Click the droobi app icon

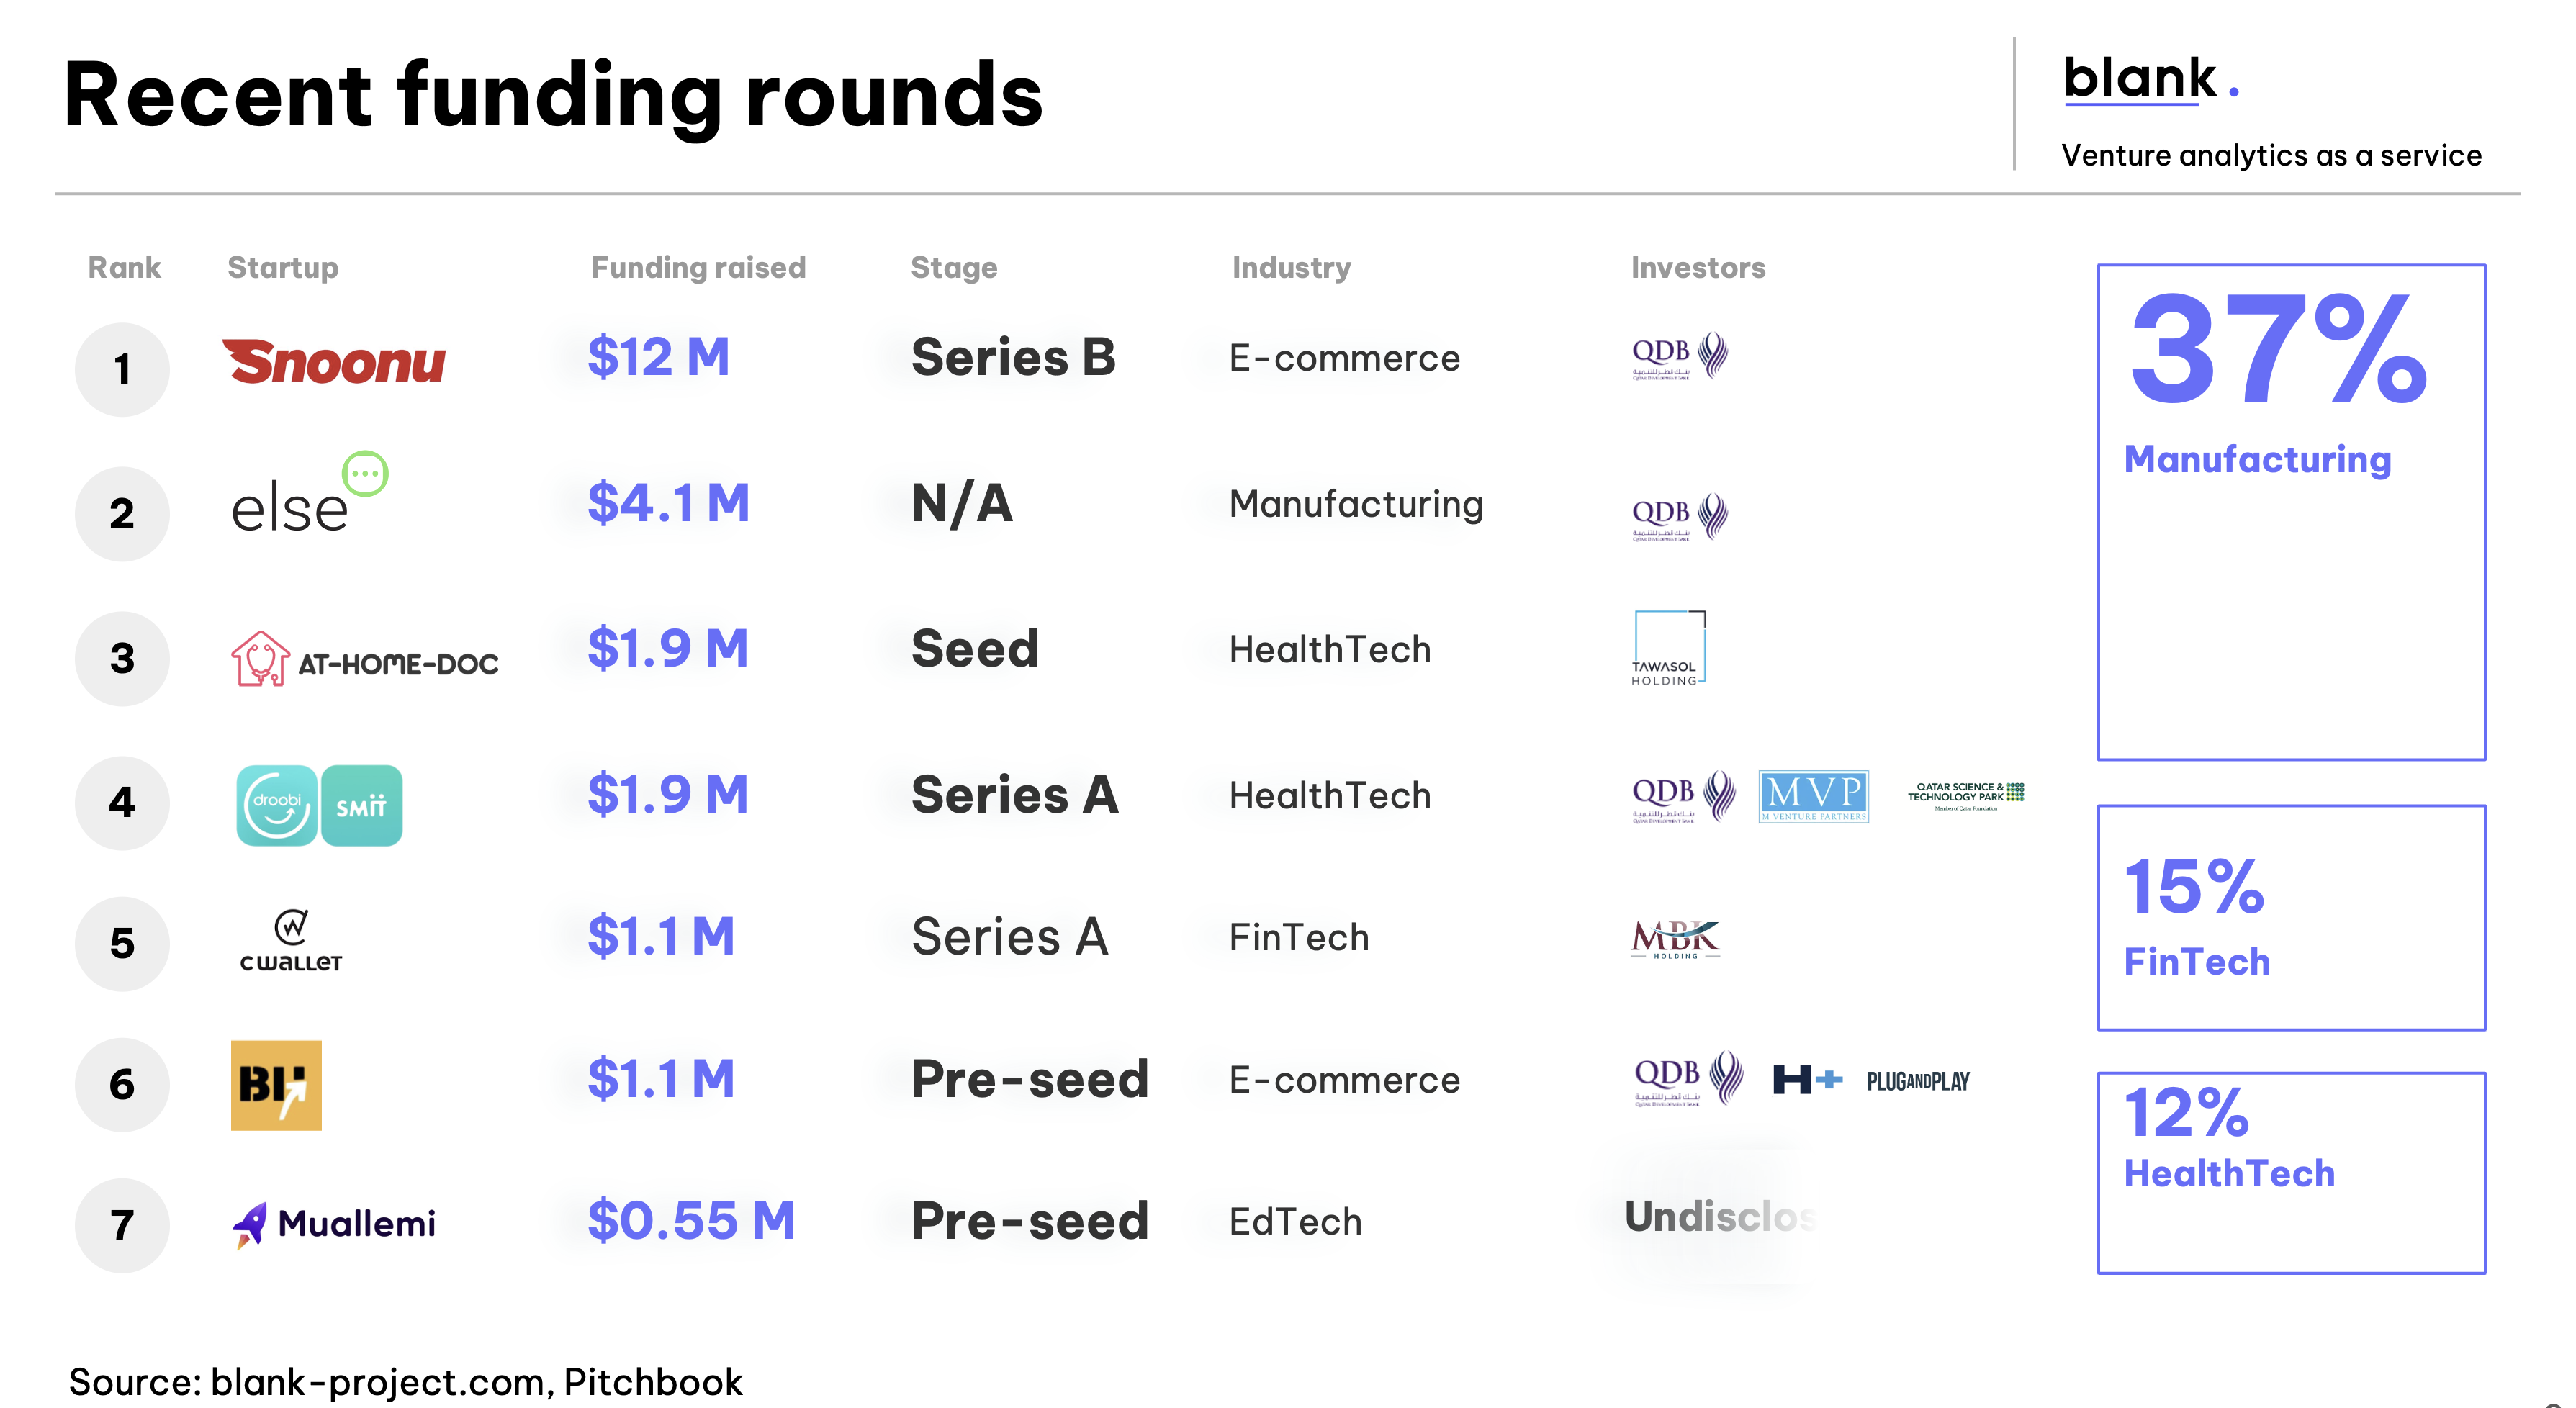(x=277, y=806)
